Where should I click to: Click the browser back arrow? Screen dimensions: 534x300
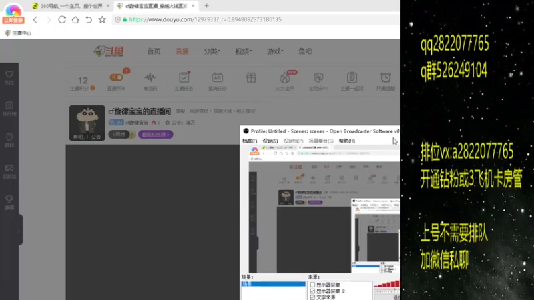[35, 20]
